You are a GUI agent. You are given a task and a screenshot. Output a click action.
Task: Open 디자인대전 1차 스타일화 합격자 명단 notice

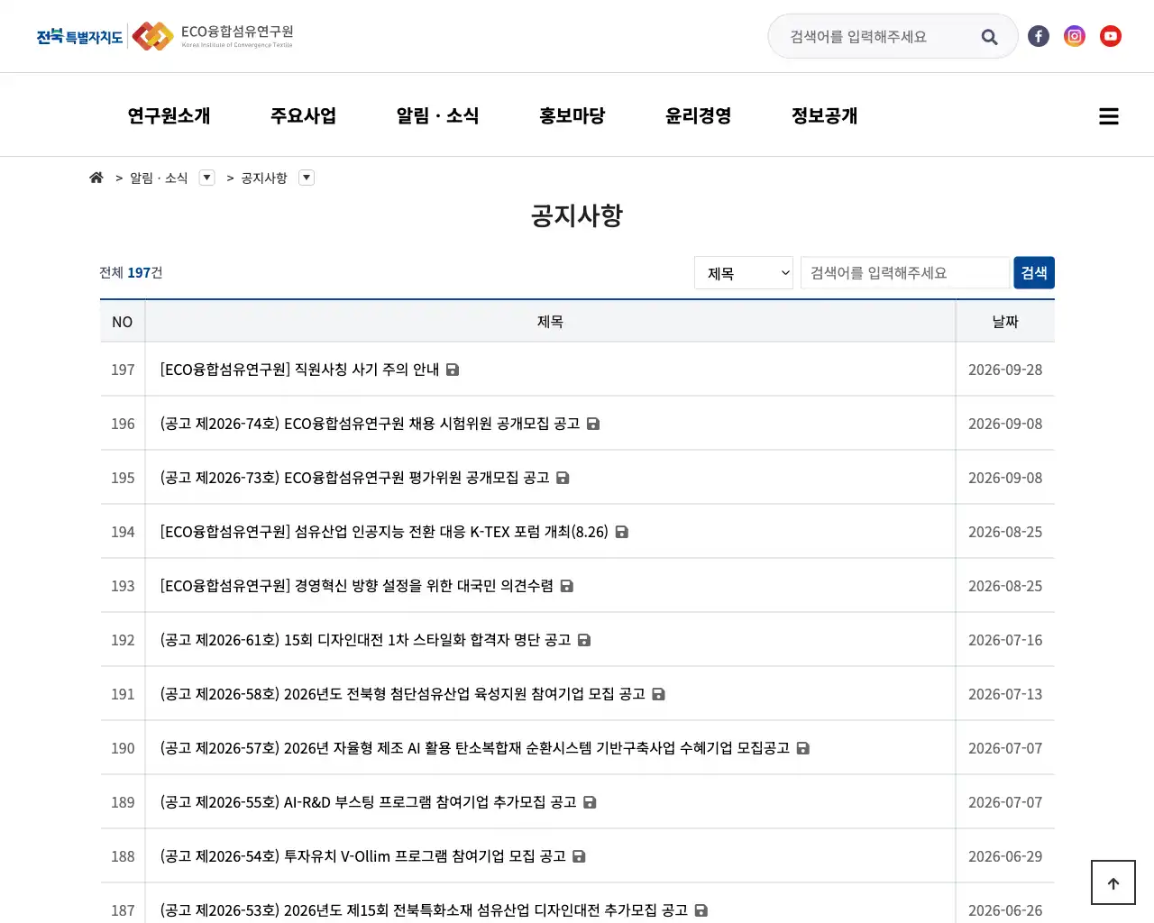[x=365, y=640]
